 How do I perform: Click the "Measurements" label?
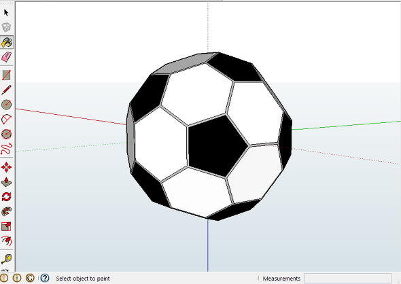(281, 279)
